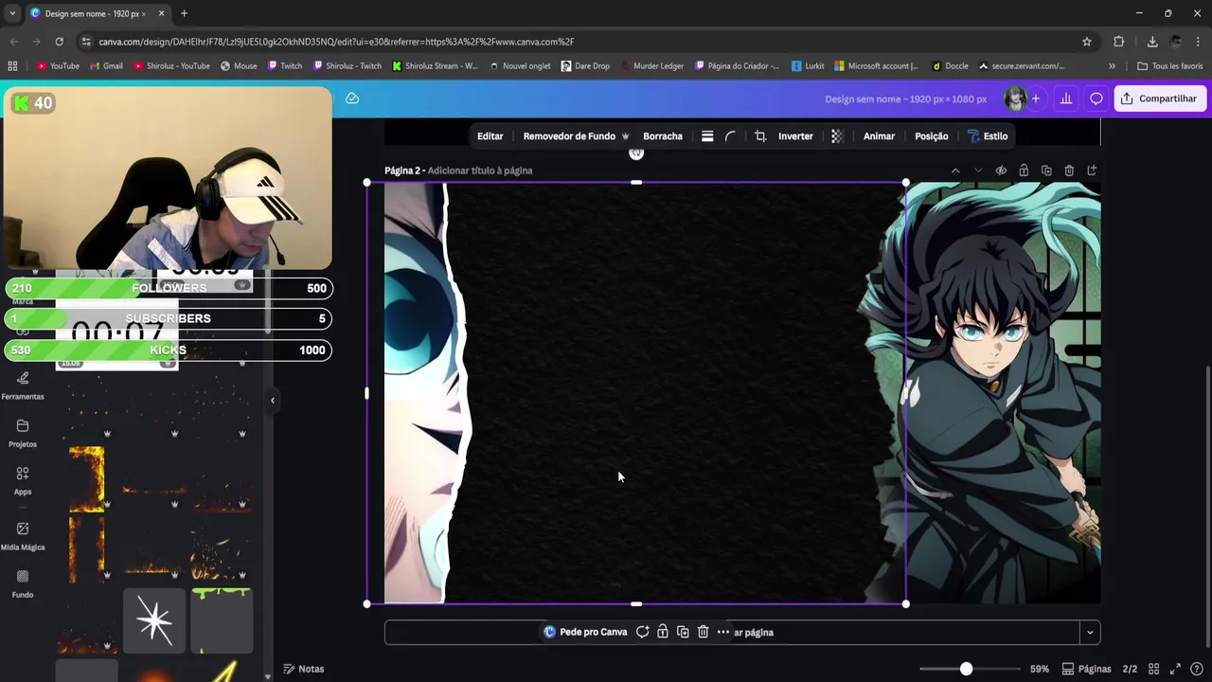Move page 2 down chevron
The image size is (1212, 682).
(978, 170)
